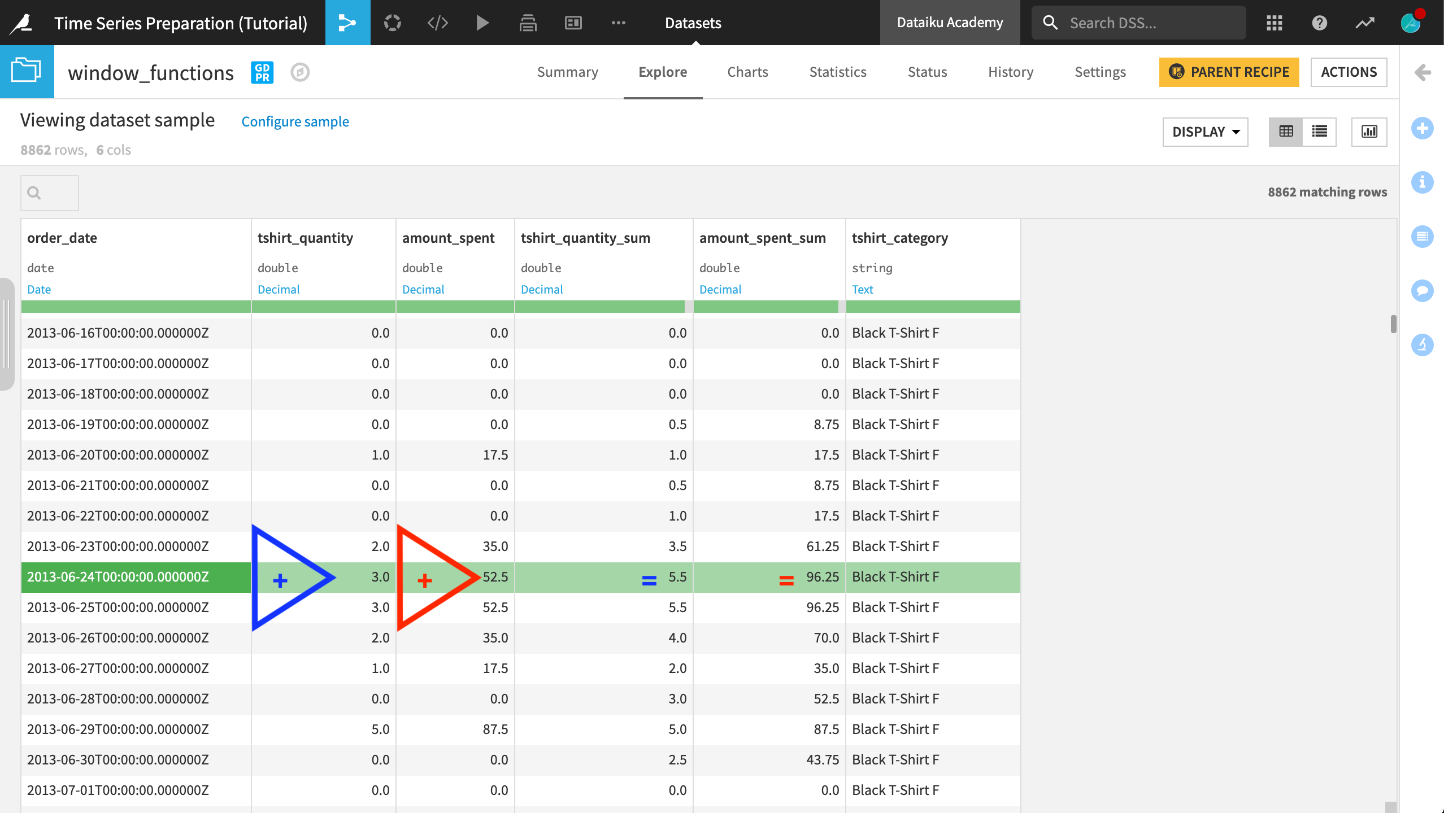Switch to the Charts tab

coord(748,71)
